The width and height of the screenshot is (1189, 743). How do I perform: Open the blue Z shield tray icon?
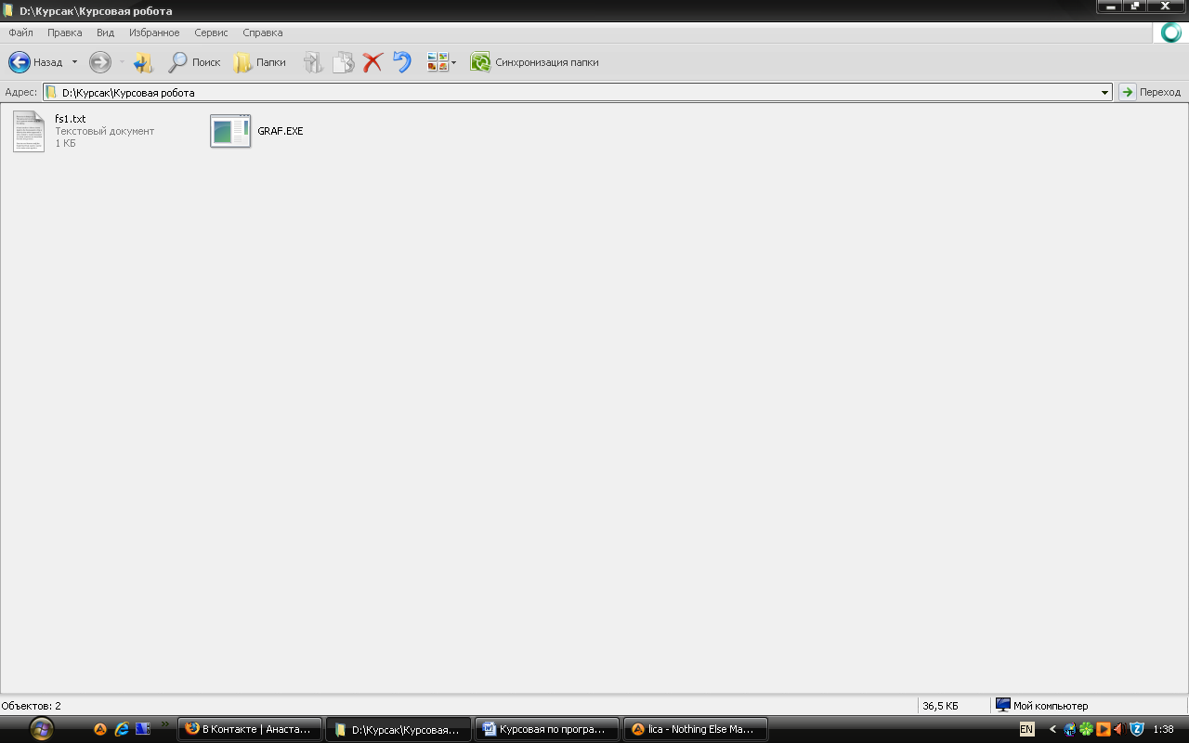[1137, 729]
